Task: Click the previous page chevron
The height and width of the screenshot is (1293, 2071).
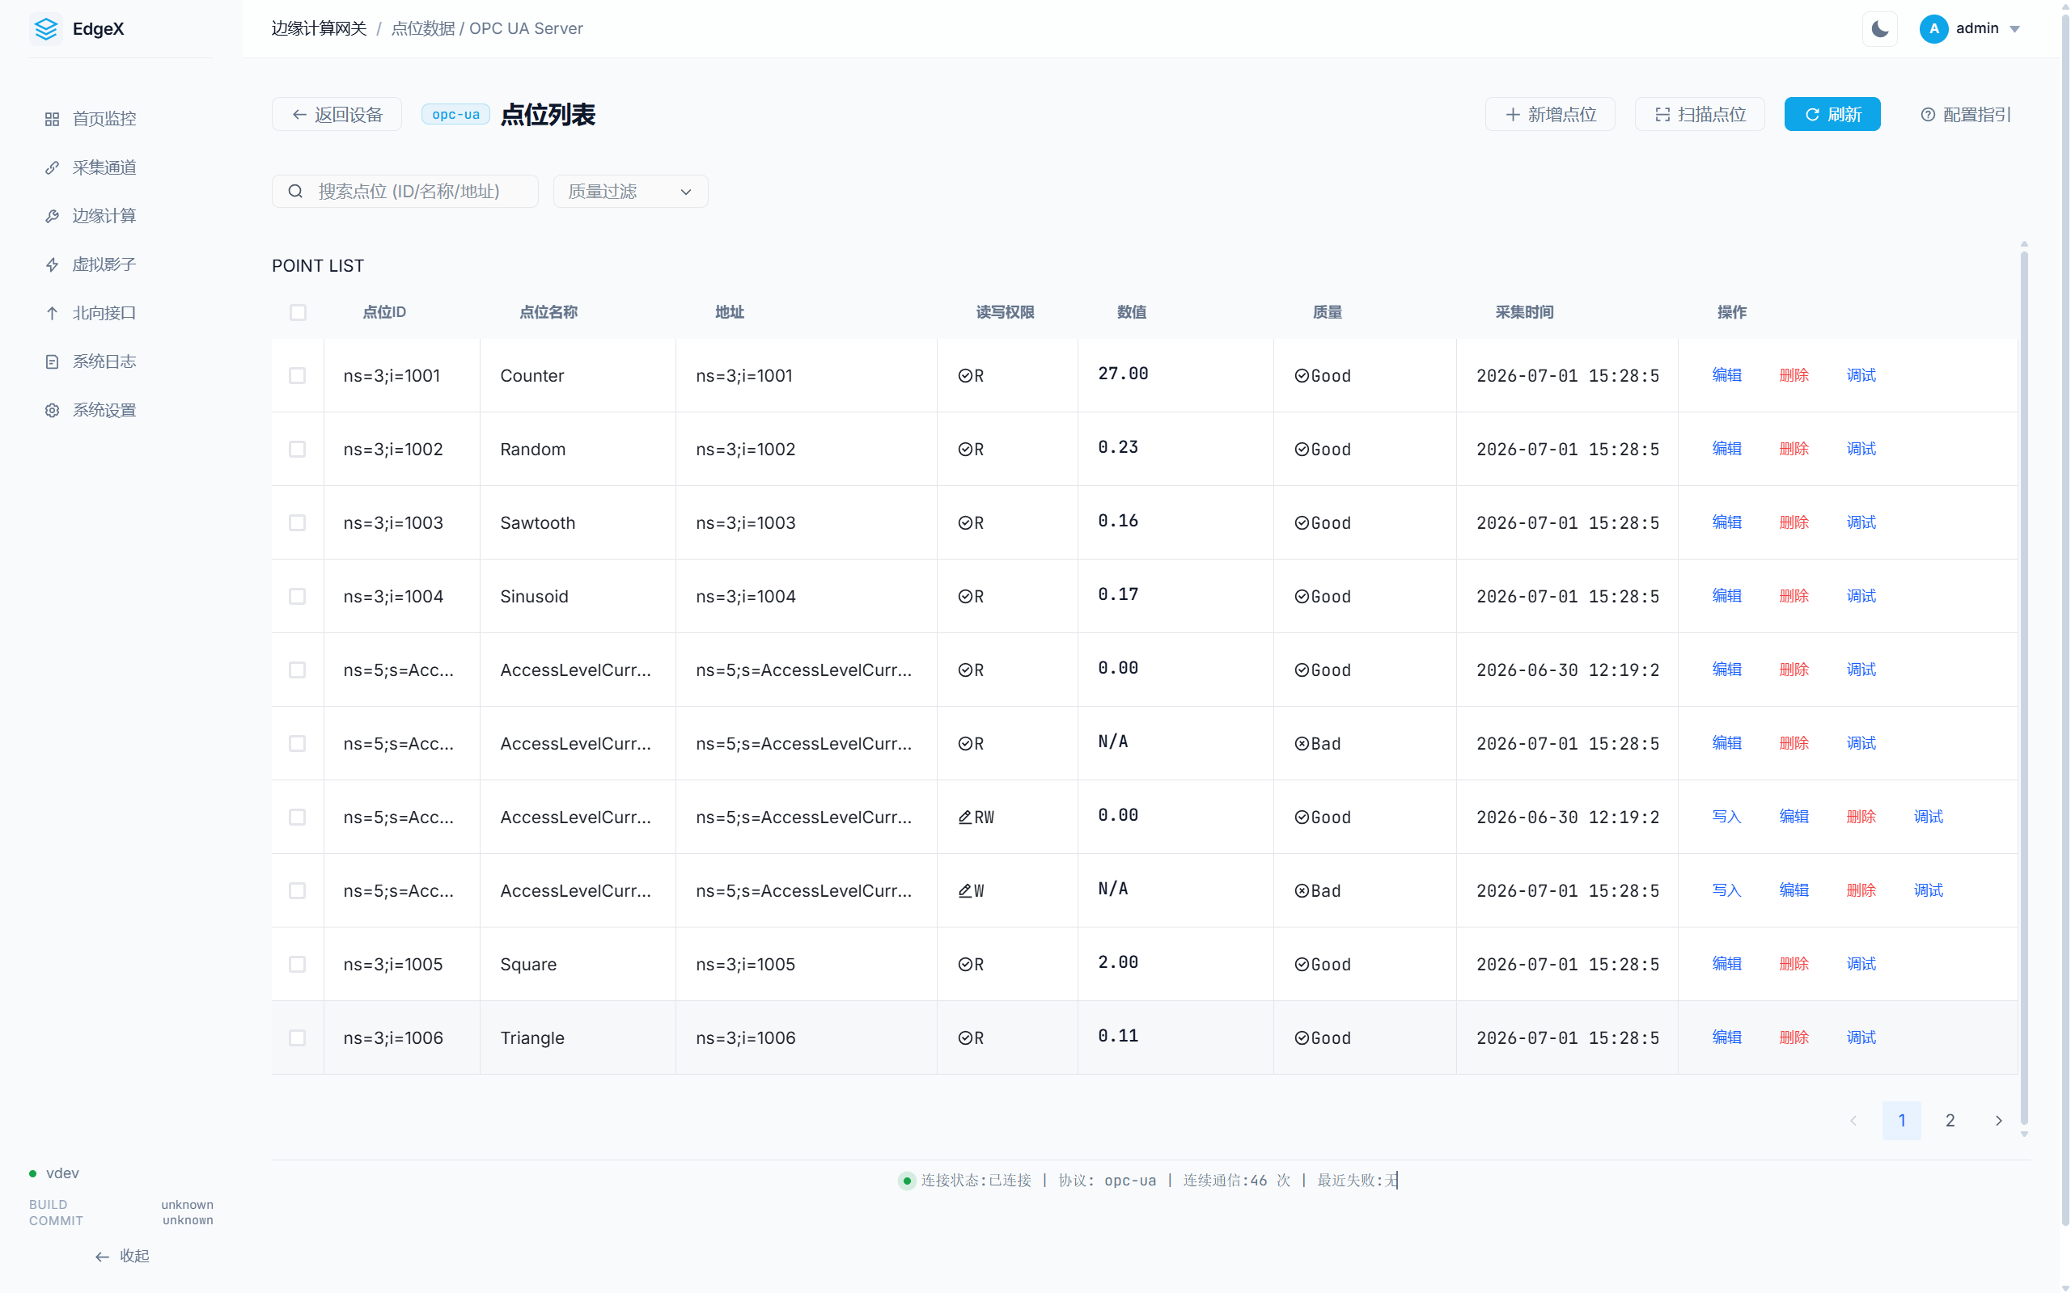Action: (1853, 1120)
